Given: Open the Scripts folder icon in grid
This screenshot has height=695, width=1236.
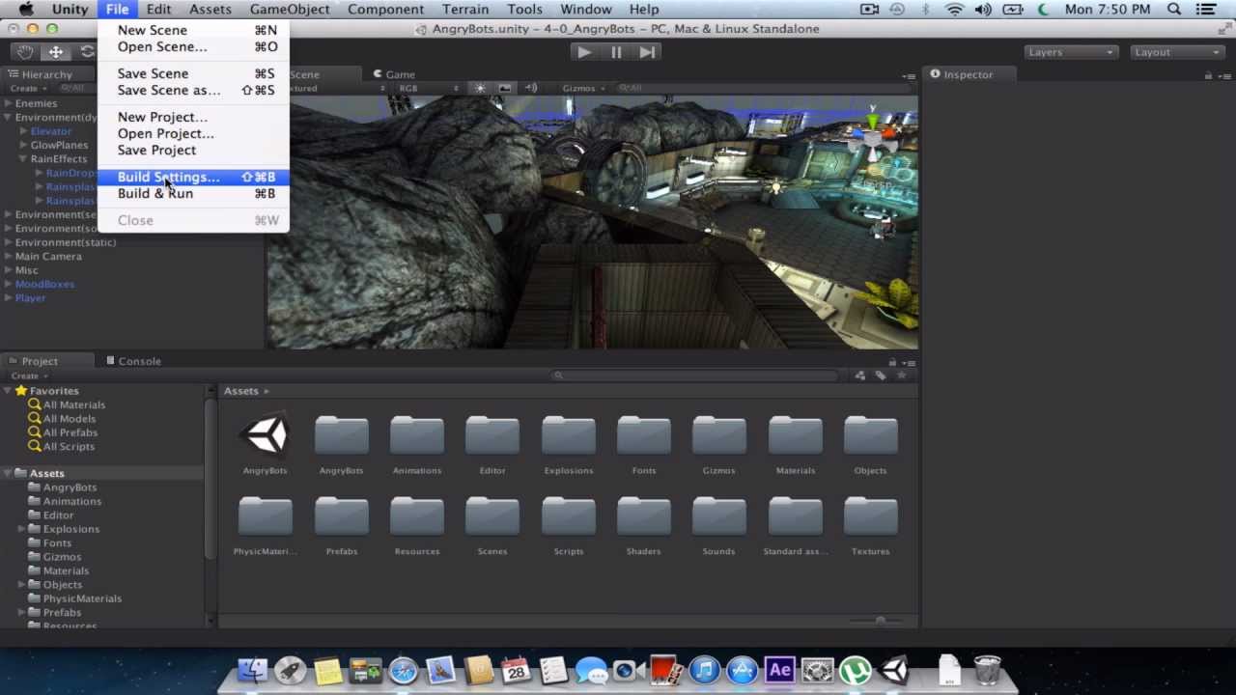Looking at the screenshot, I should 569,517.
